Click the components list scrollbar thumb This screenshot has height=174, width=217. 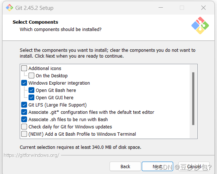click(x=193, y=98)
